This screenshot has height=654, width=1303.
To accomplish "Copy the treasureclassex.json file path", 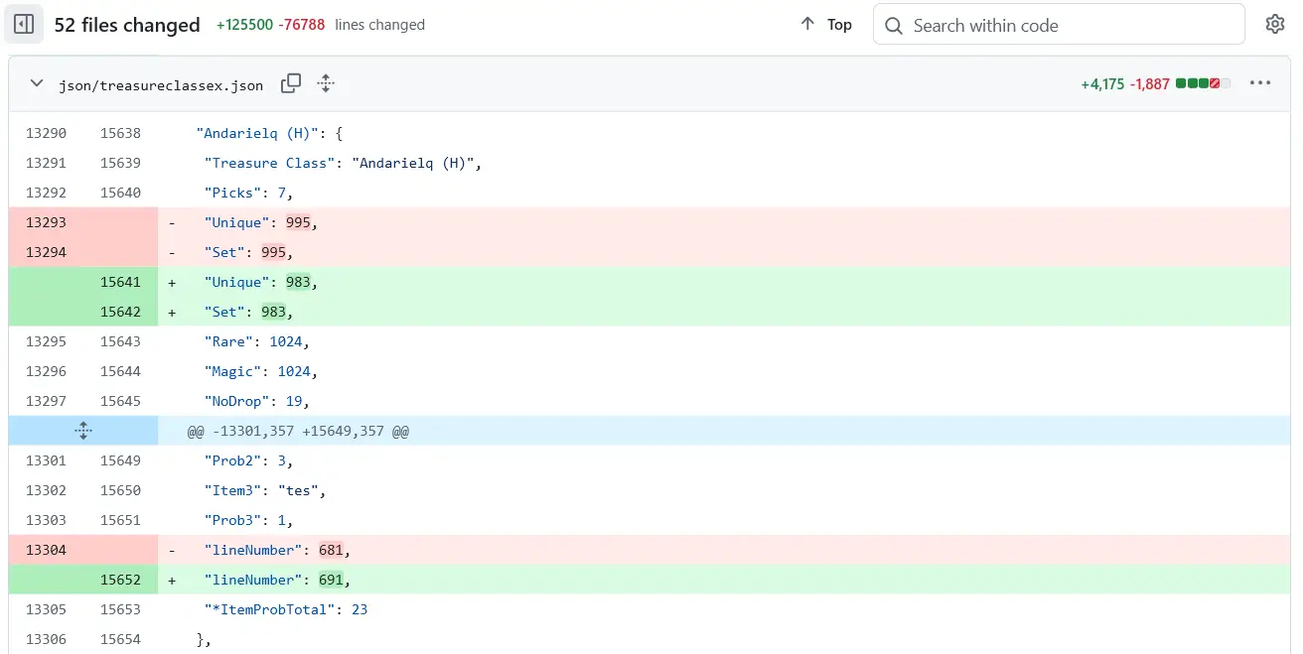I will [x=291, y=83].
